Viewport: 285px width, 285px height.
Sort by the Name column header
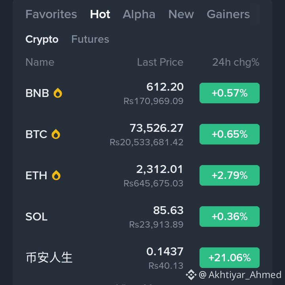[40, 63]
